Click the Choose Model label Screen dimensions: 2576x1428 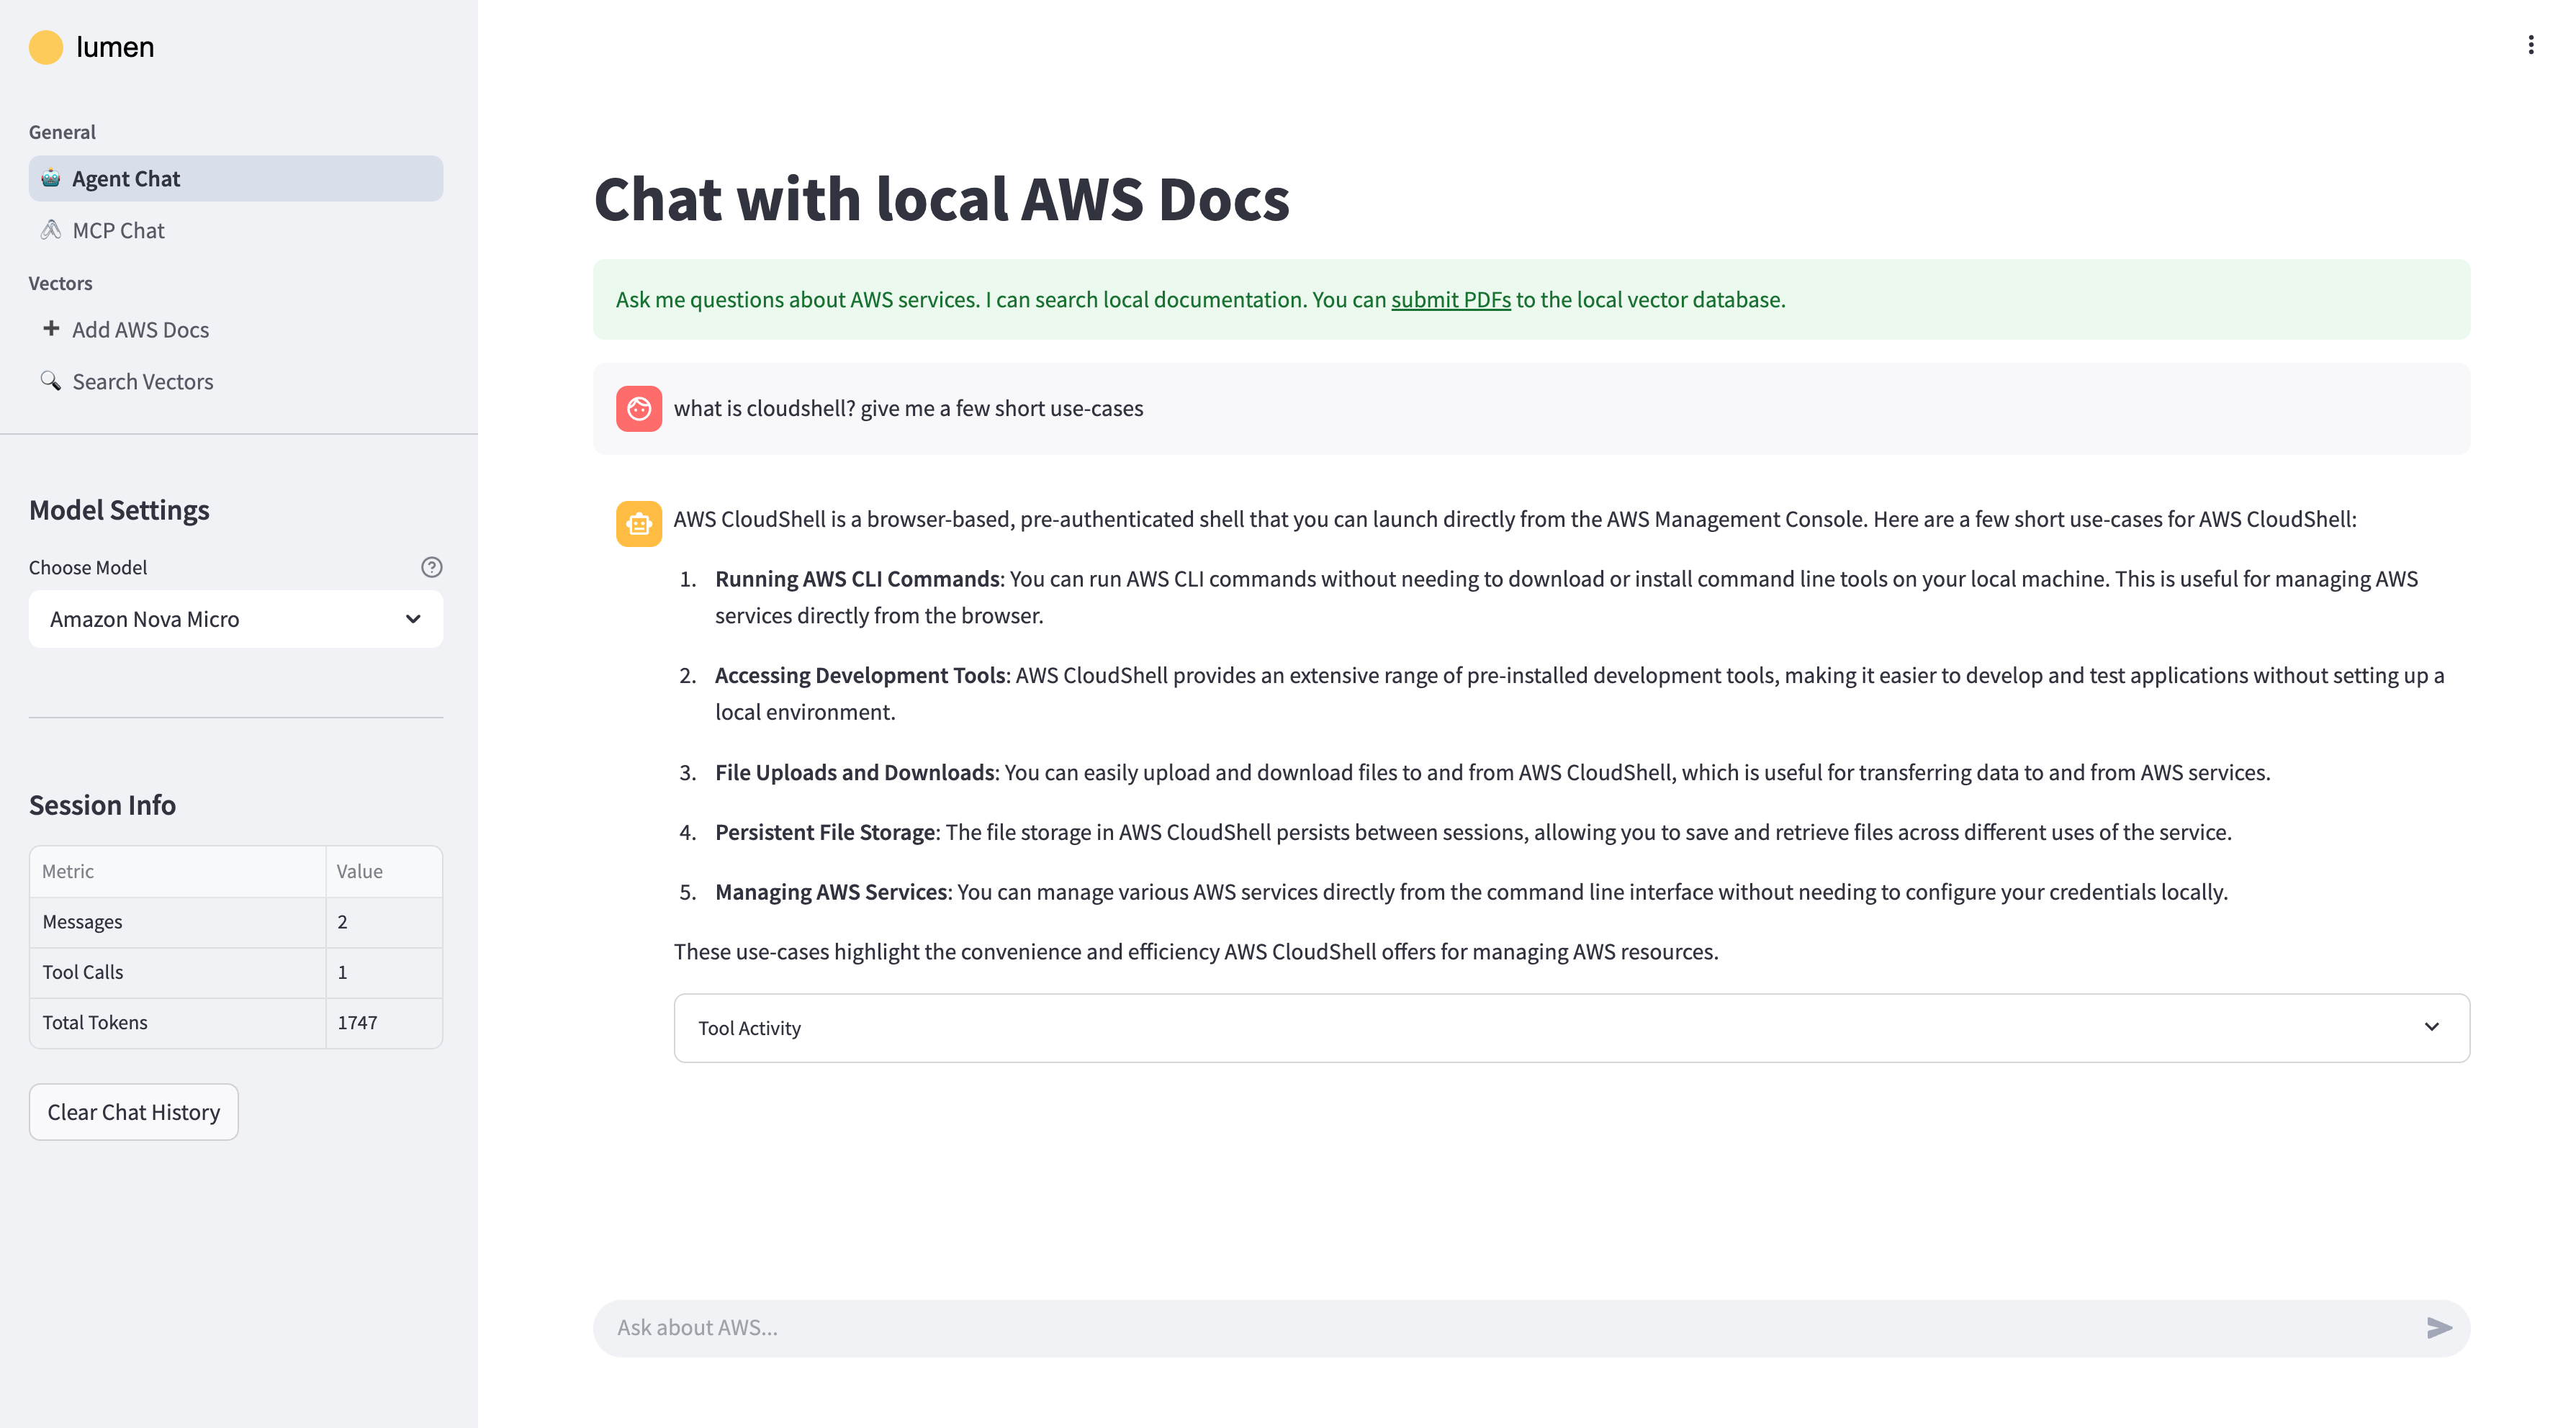coord(88,567)
